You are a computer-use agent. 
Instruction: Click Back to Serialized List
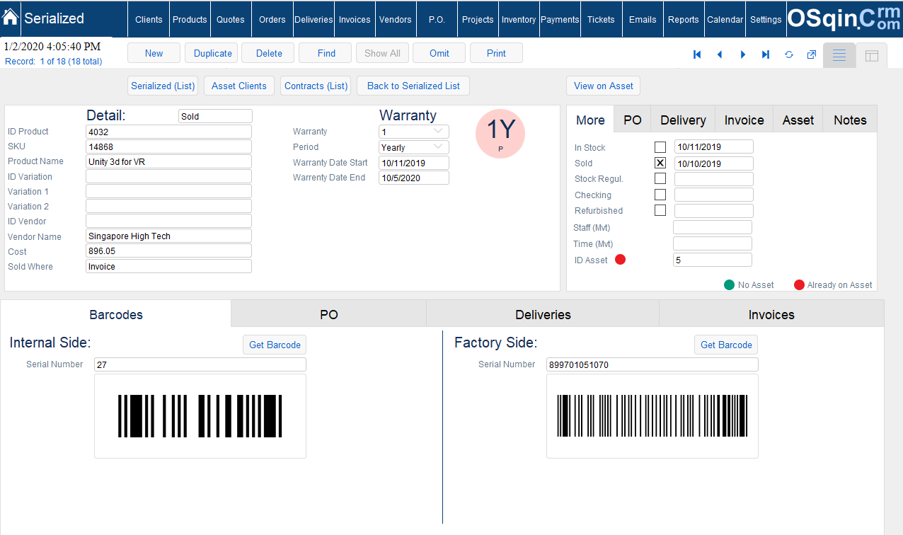coord(413,86)
